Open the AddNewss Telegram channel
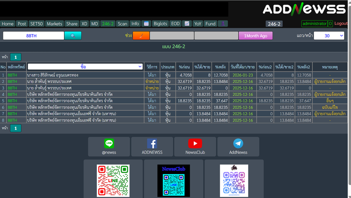 [238, 146]
